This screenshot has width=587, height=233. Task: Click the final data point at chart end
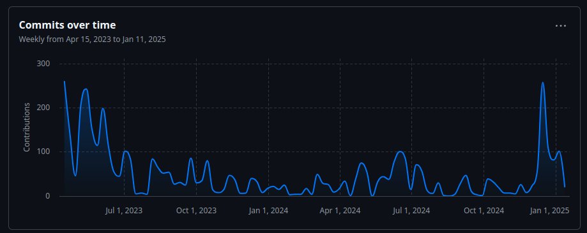(565, 187)
